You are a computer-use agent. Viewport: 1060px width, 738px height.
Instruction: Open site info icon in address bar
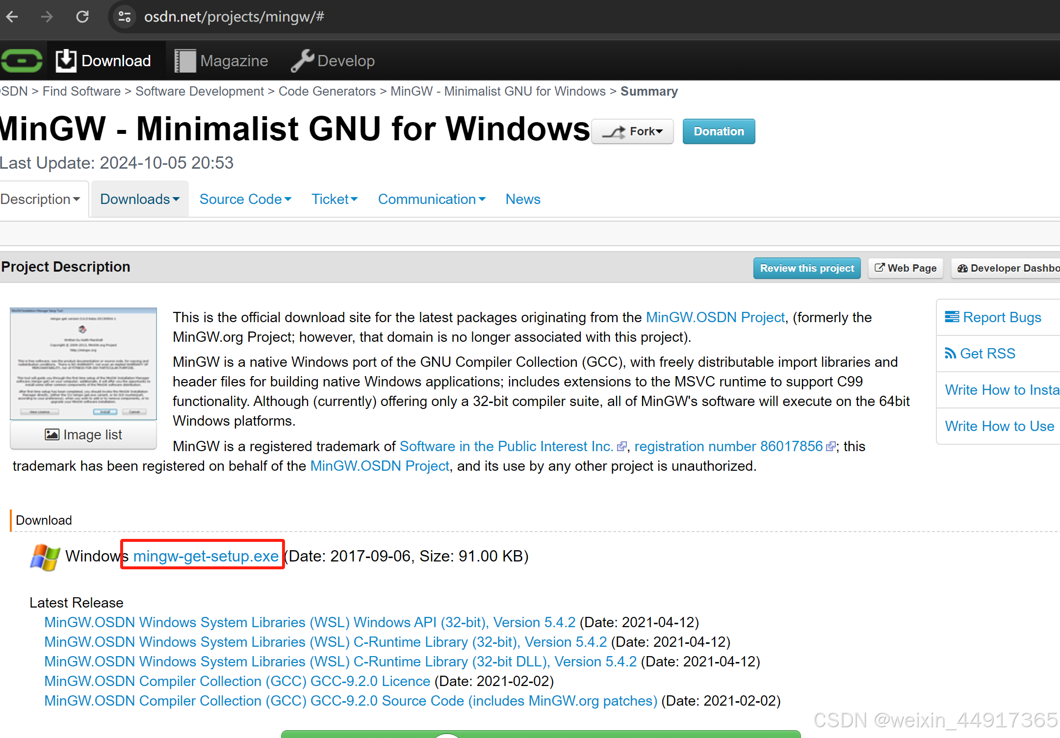[125, 17]
